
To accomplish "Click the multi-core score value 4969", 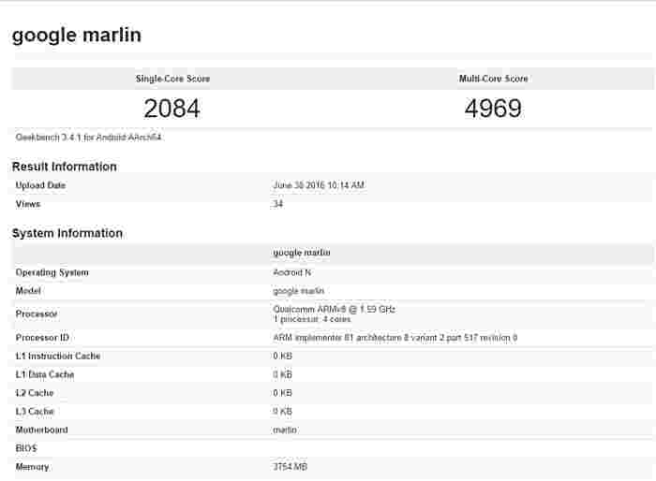I will (x=493, y=109).
